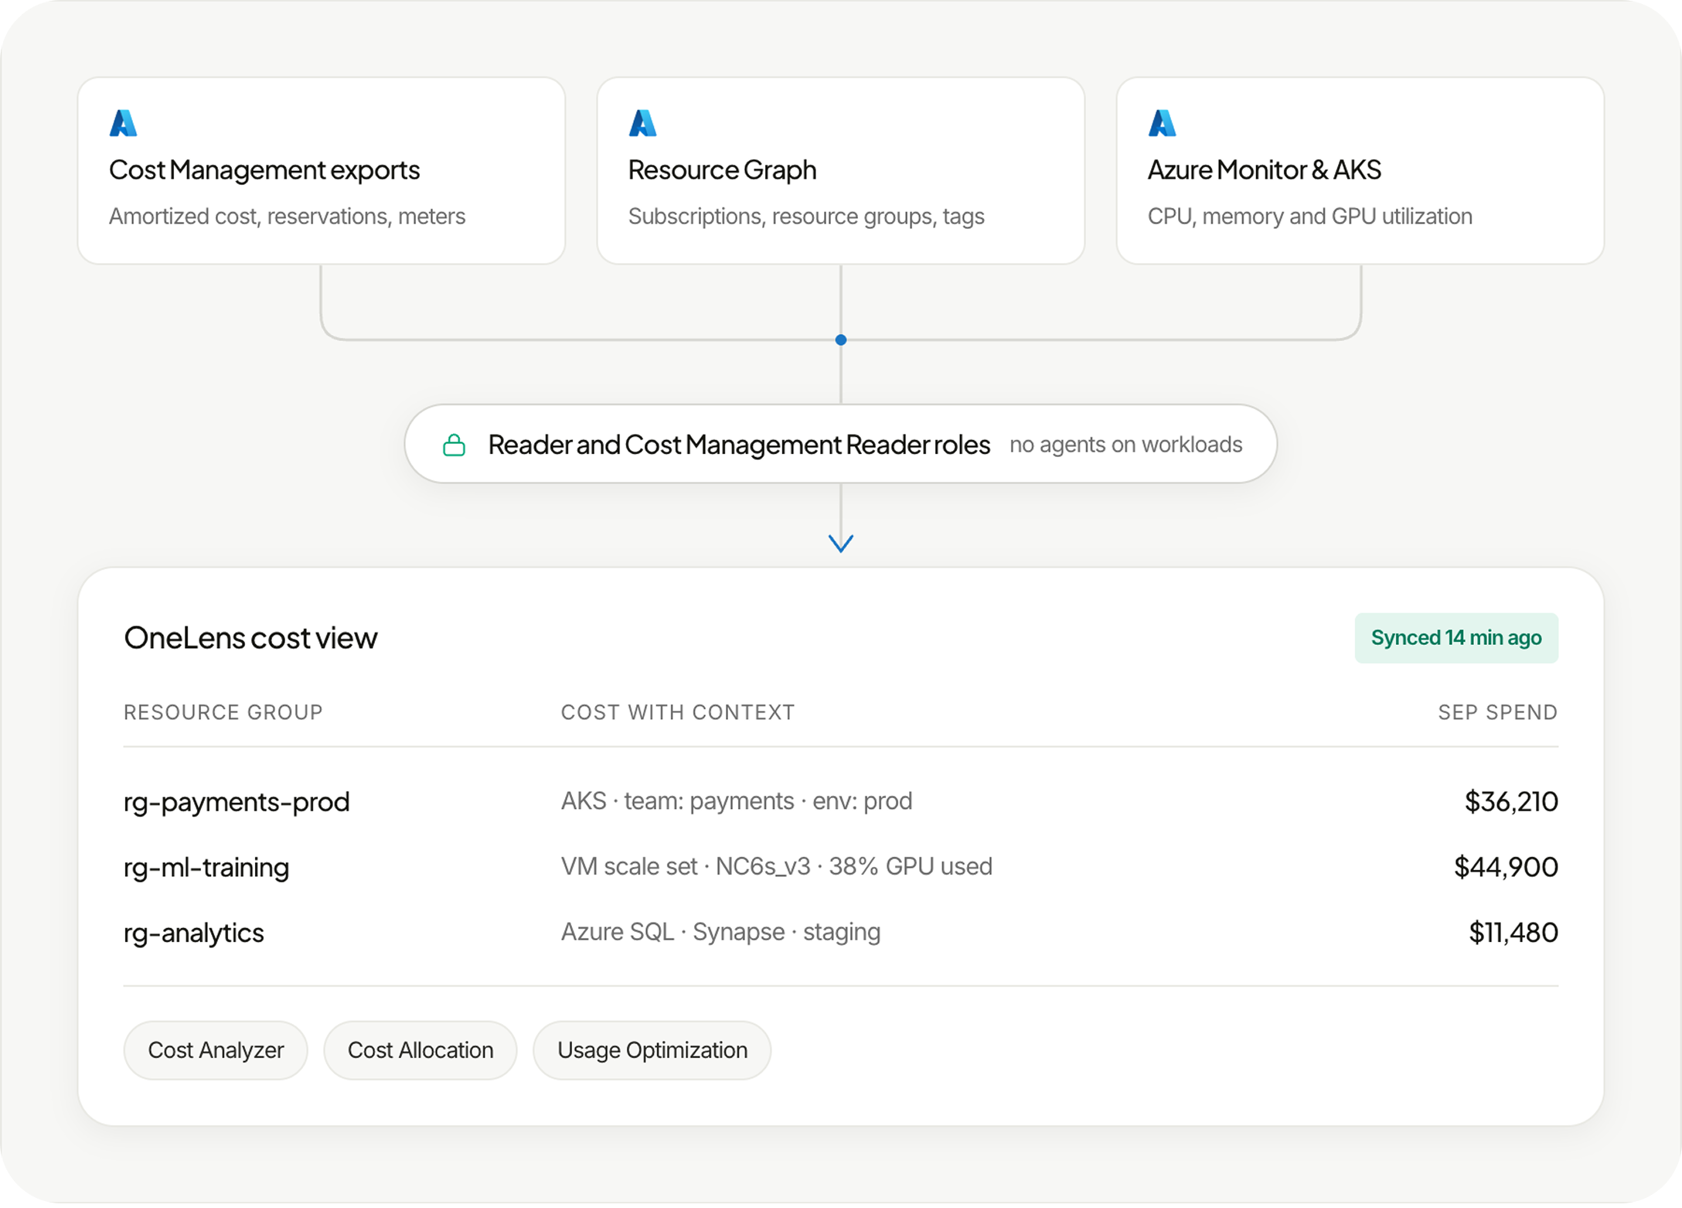Click 'Amortized cost, reservations, meters' text
This screenshot has height=1208, width=1682.
287,217
